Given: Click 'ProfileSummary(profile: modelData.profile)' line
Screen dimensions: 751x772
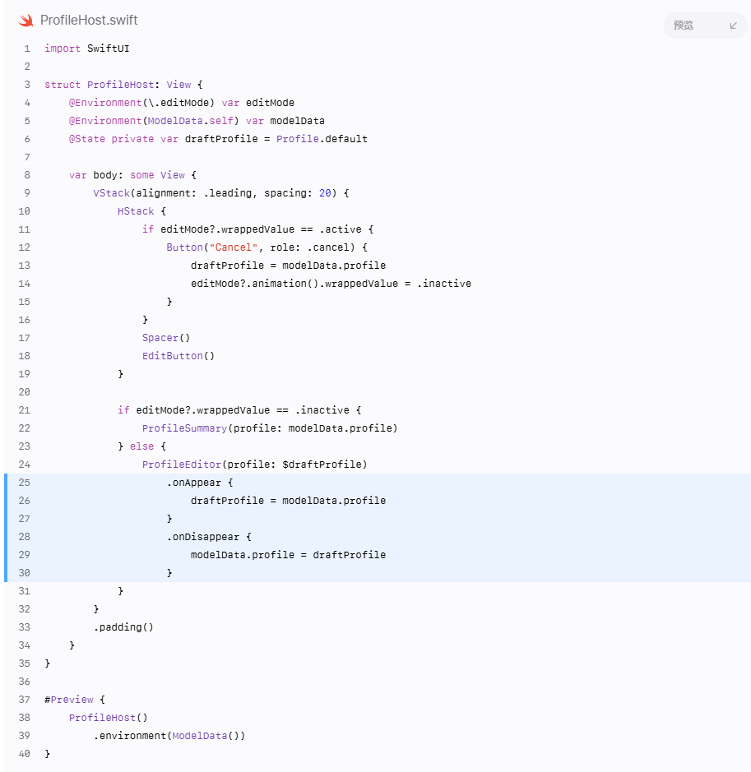Looking at the screenshot, I should [270, 428].
